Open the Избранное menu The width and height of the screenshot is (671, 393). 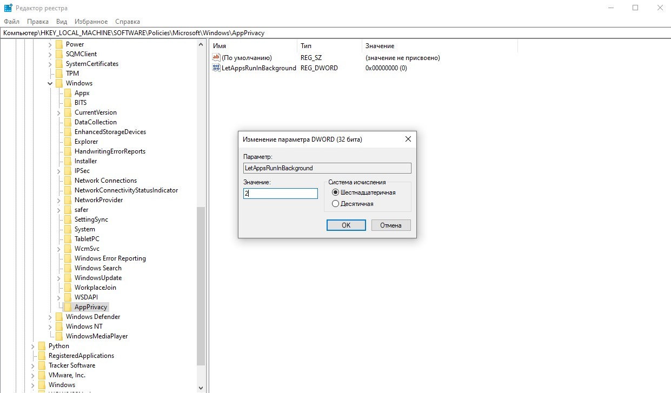point(91,22)
